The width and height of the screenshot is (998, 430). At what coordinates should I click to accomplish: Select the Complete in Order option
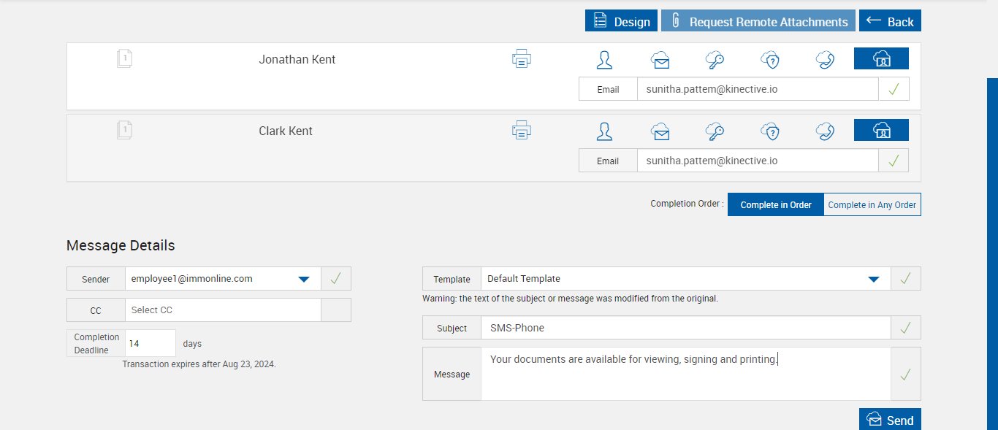point(776,205)
